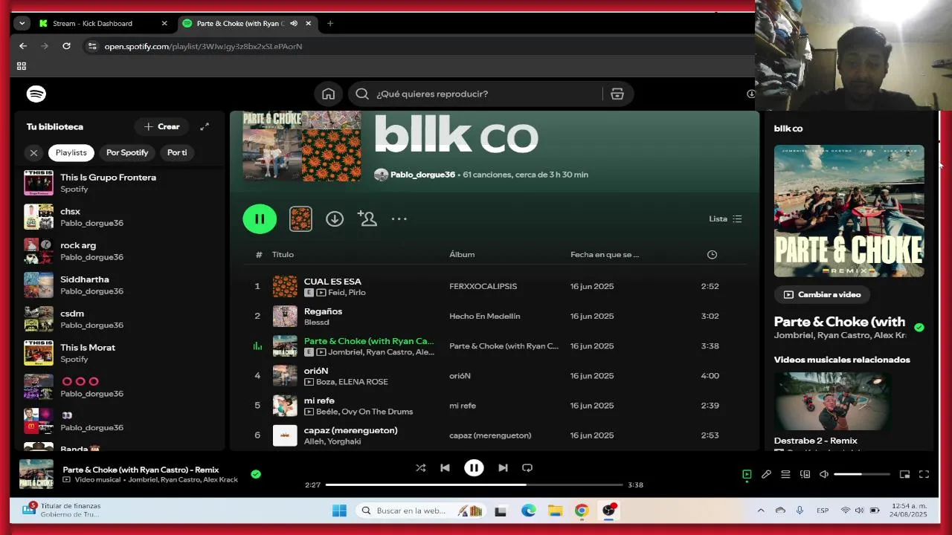Pause using the bottom player bar button
Image resolution: width=952 pixels, height=535 pixels.
pyautogui.click(x=474, y=467)
